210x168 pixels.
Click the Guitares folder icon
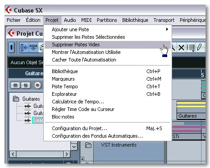click(x=16, y=99)
